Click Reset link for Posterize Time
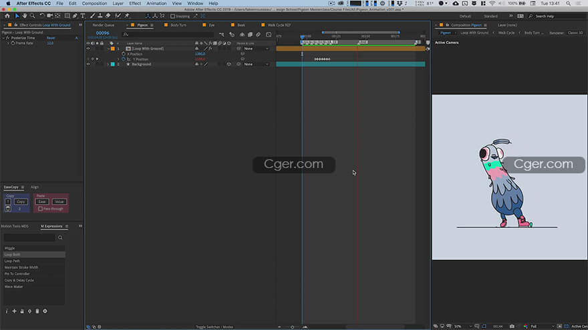 pyautogui.click(x=51, y=38)
